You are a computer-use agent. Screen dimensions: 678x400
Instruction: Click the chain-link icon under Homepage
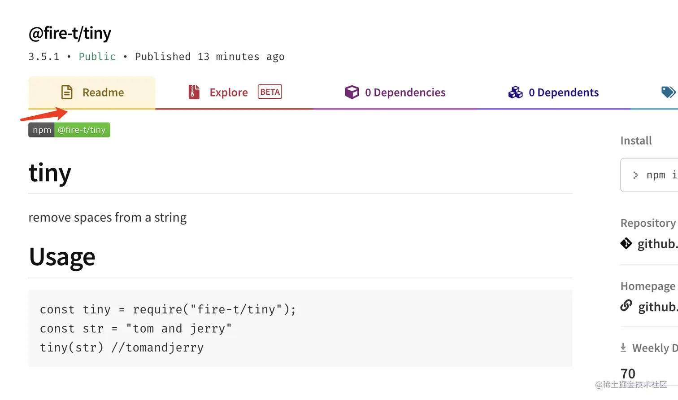pyautogui.click(x=626, y=306)
